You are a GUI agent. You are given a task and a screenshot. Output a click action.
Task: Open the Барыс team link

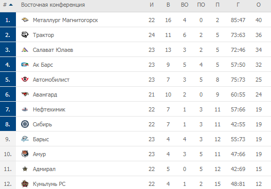coord(41,139)
